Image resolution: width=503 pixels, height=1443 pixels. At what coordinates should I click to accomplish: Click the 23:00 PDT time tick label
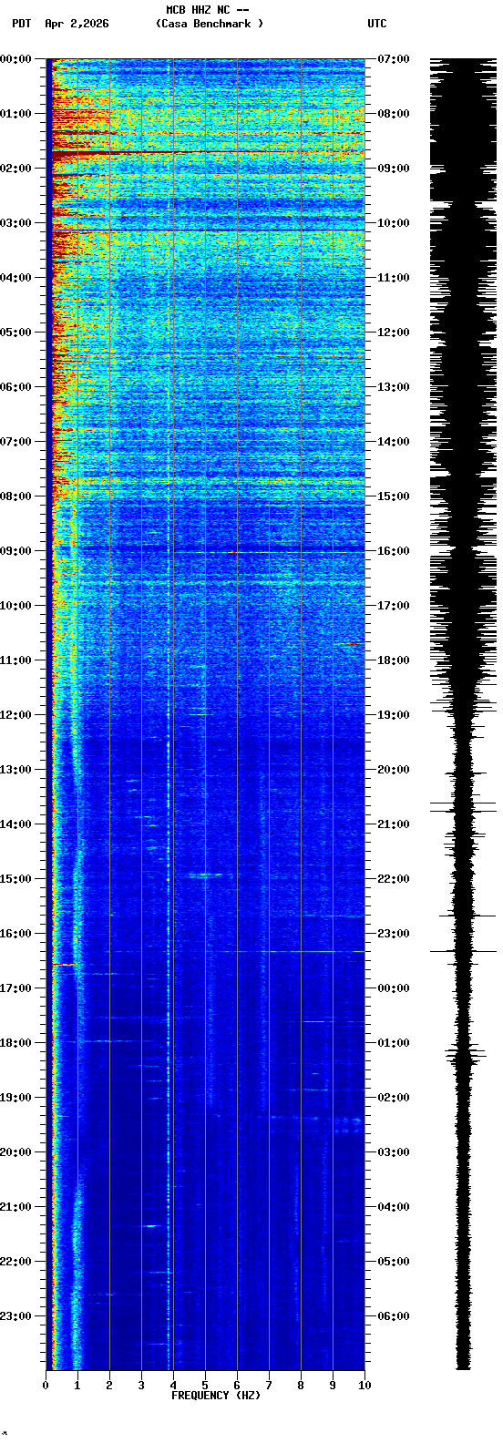coord(15,1316)
